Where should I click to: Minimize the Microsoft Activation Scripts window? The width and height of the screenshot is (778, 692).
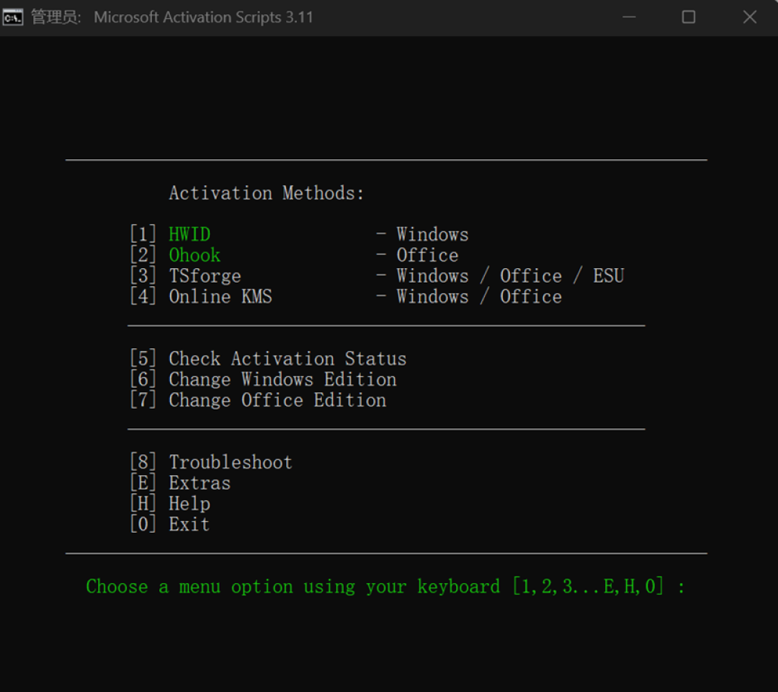(x=629, y=17)
